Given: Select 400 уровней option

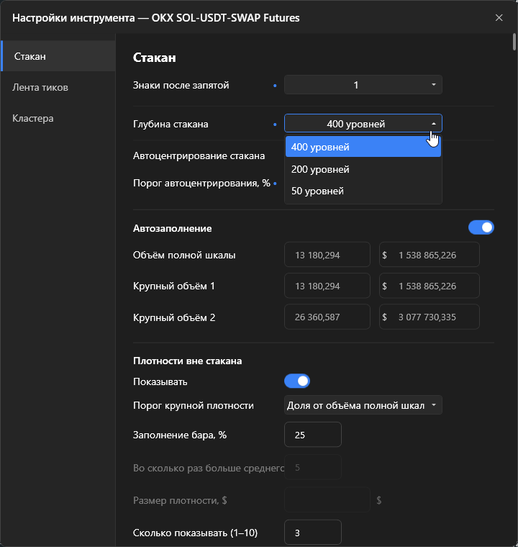Looking at the screenshot, I should pos(363,147).
